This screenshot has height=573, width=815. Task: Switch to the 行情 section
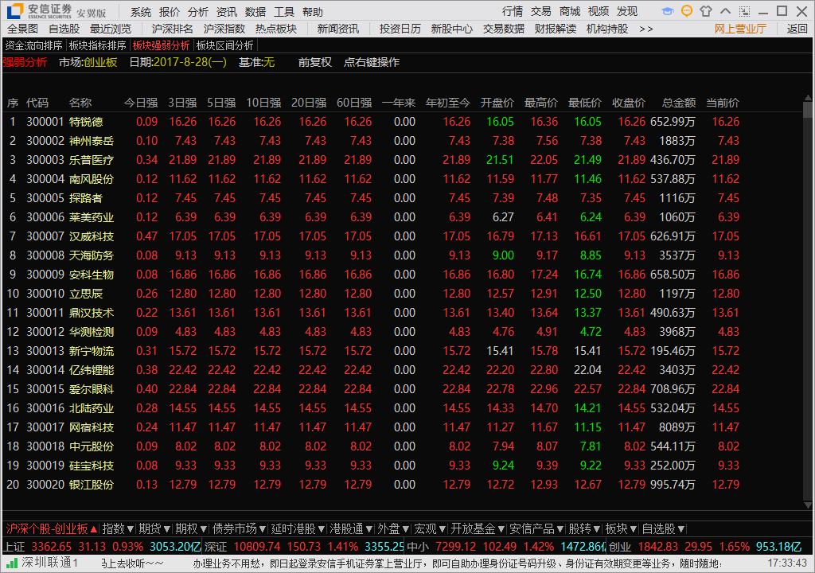513,11
